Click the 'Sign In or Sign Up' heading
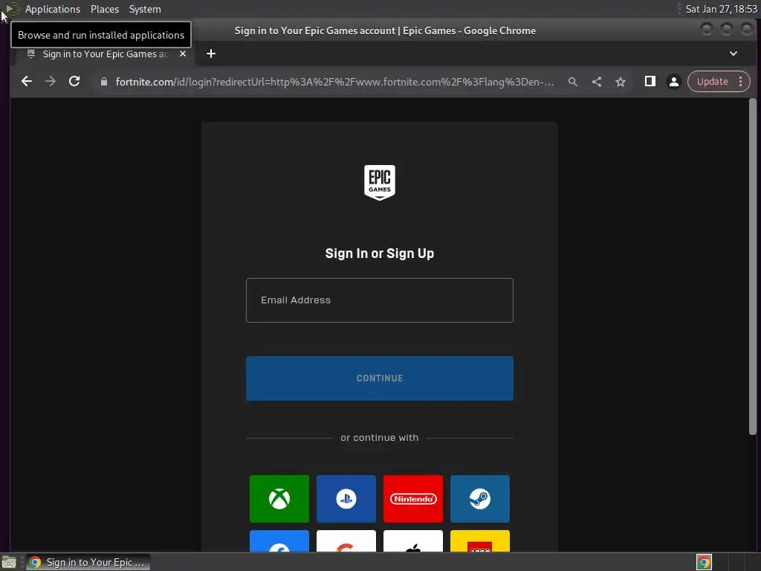Screen dimensions: 761x571 [x=380, y=254]
